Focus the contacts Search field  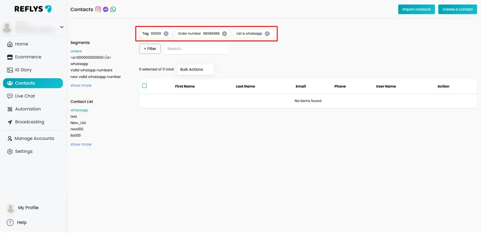point(196,49)
